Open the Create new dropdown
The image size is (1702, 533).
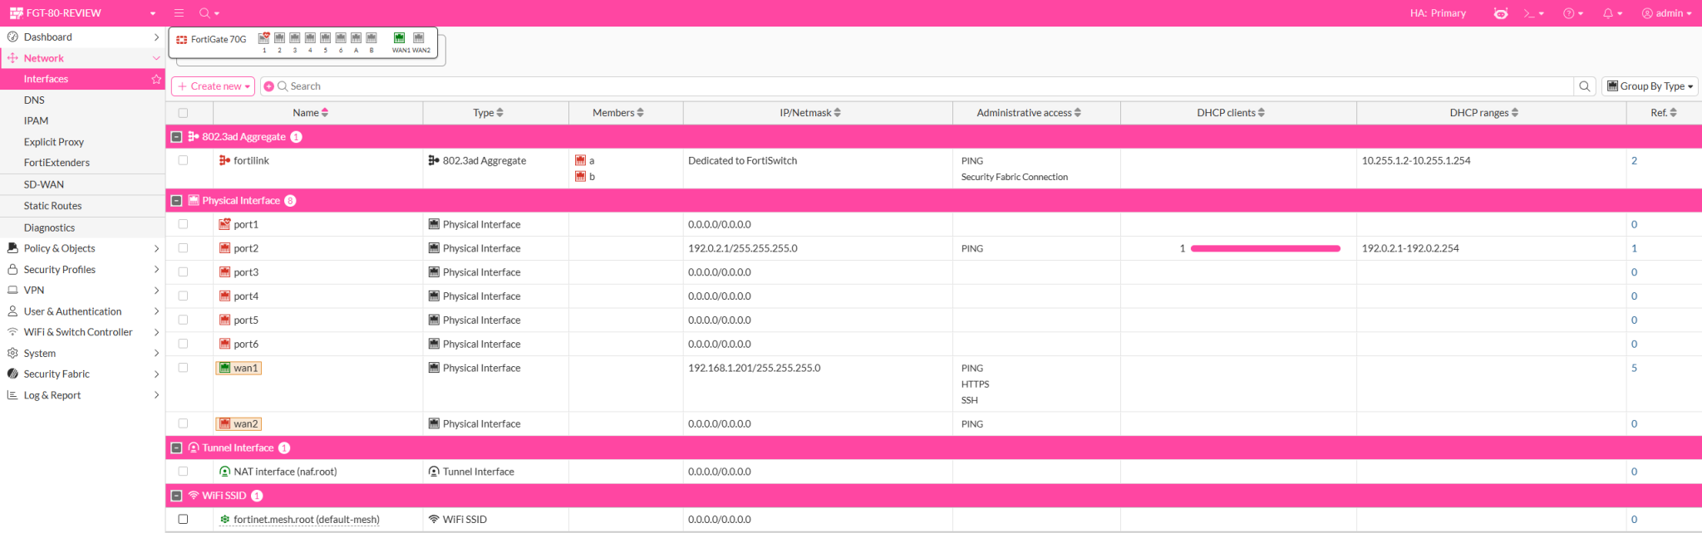click(x=213, y=86)
